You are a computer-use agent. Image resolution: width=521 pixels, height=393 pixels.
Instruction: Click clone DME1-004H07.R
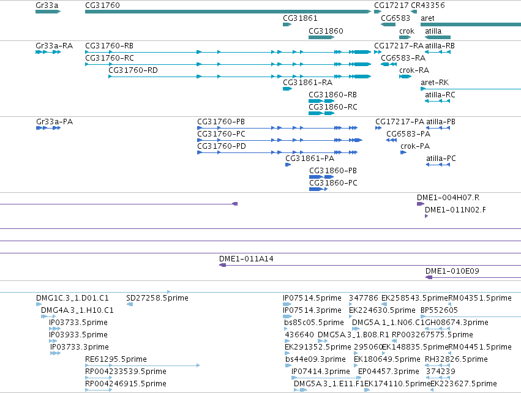coord(448,198)
